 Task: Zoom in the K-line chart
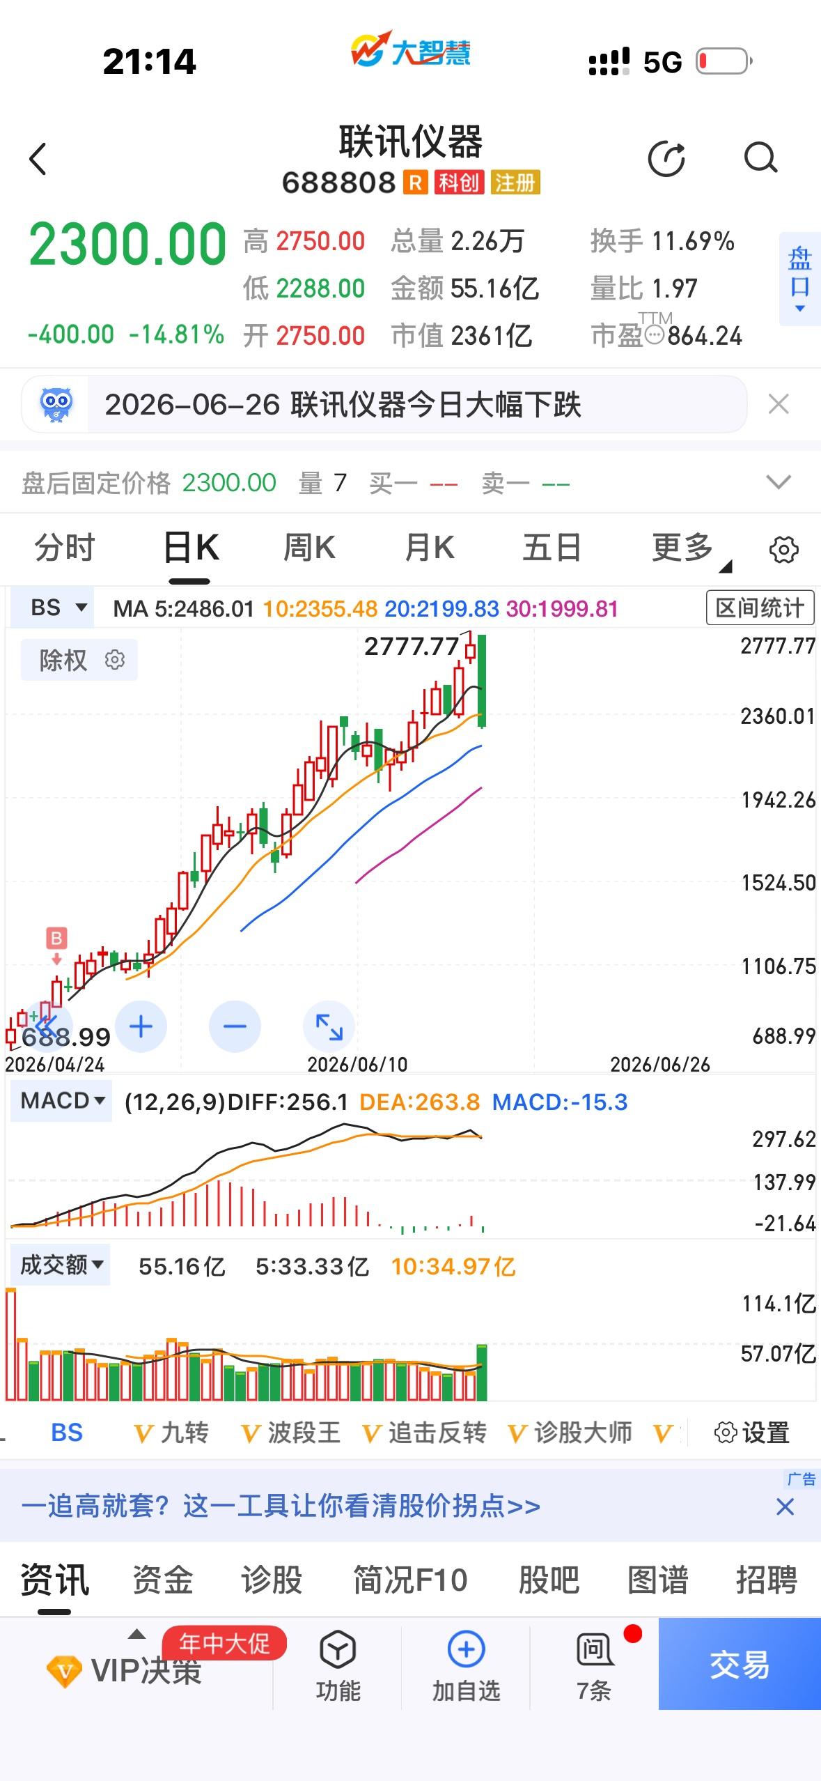(x=141, y=1026)
